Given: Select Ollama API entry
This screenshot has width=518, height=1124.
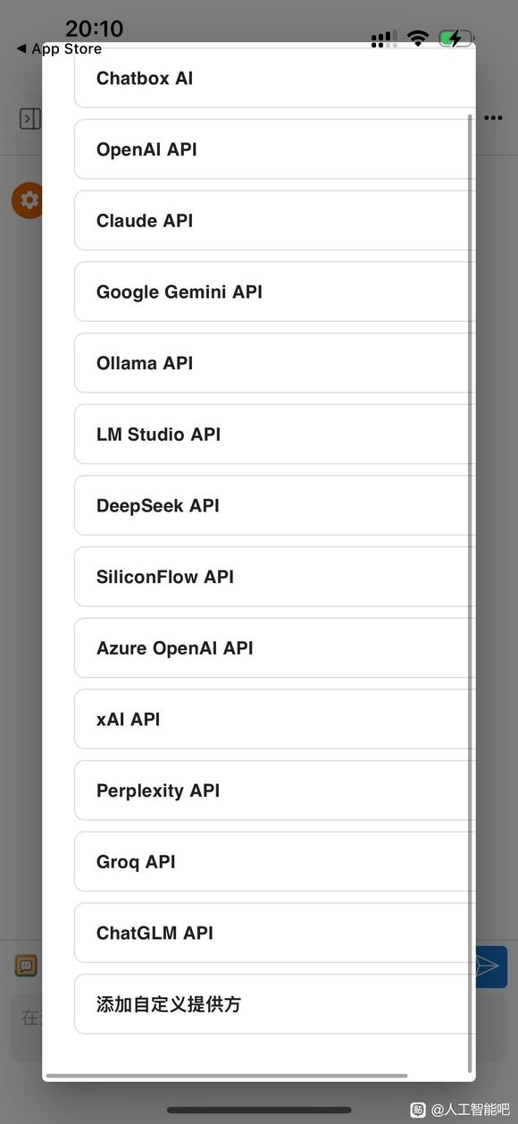Looking at the screenshot, I should (x=274, y=363).
